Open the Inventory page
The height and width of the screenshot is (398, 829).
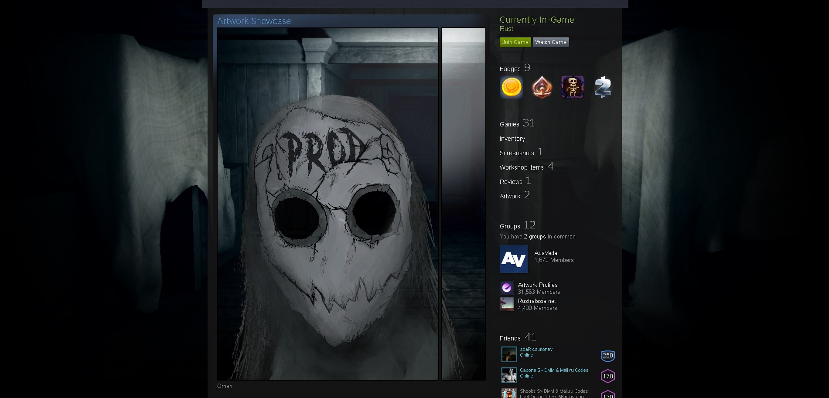click(x=512, y=139)
